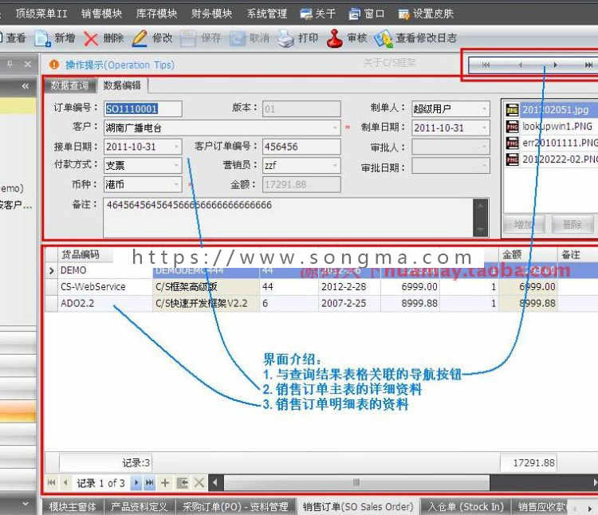Click next-record button in grid navigator
This screenshot has width=598, height=515.
coord(136,482)
